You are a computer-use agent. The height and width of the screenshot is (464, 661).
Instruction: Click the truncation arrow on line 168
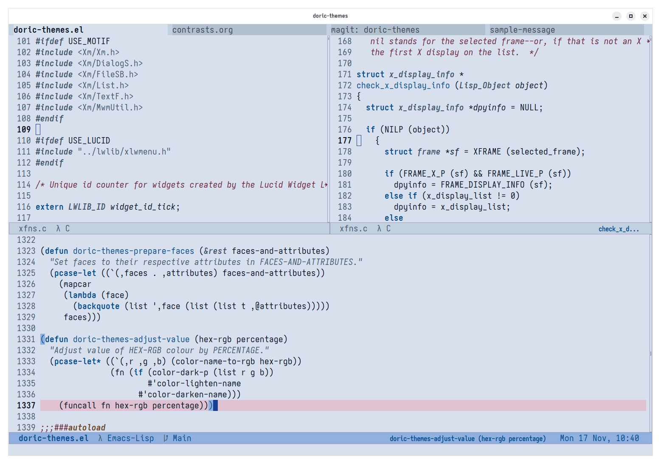click(648, 41)
